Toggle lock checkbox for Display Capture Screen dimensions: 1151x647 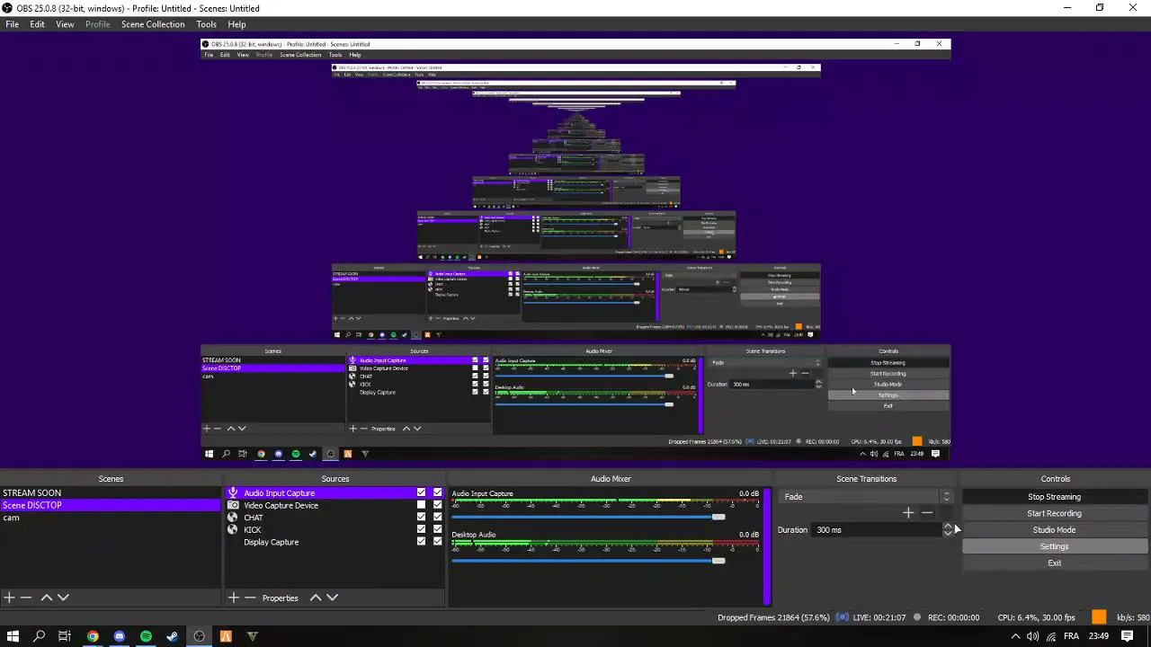(438, 542)
